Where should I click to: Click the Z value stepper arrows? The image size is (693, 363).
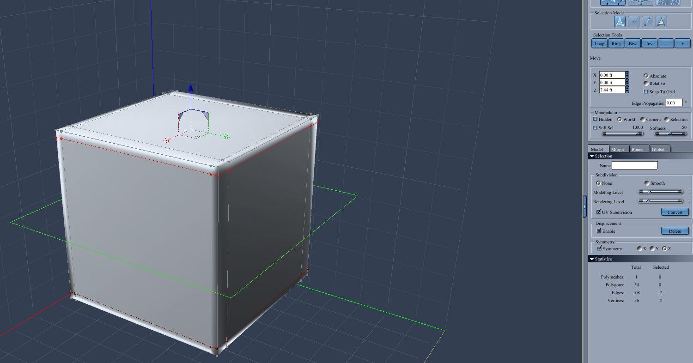(x=627, y=90)
